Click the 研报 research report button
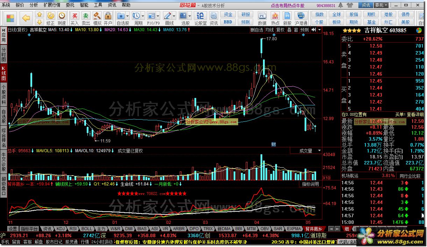The height and width of the screenshot is (247, 427). (x=246, y=15)
